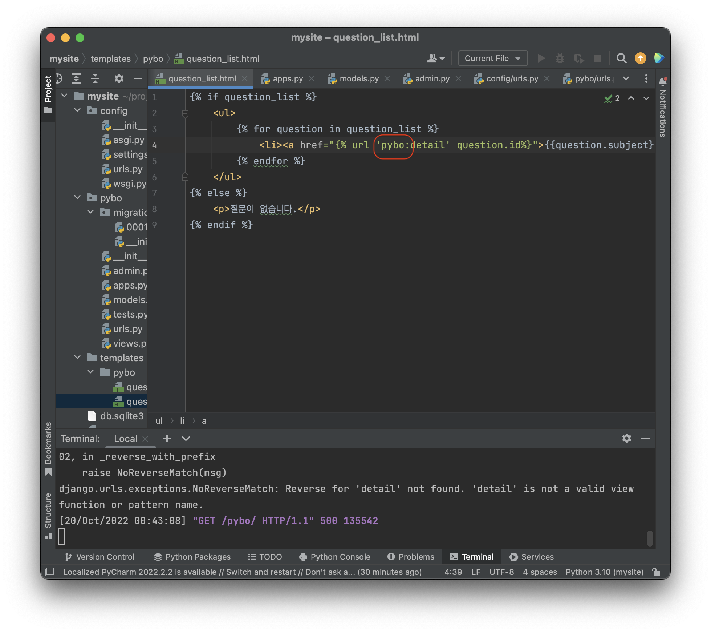The height and width of the screenshot is (633, 711).
Task: Switch to the models.py editor tab
Action: 359,79
